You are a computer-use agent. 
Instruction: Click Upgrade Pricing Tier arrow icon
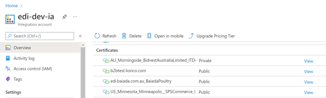coord(191,36)
